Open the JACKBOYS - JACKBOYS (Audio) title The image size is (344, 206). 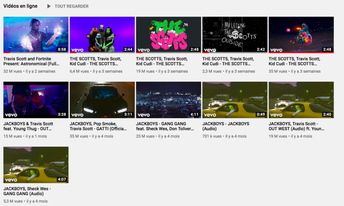(226, 126)
